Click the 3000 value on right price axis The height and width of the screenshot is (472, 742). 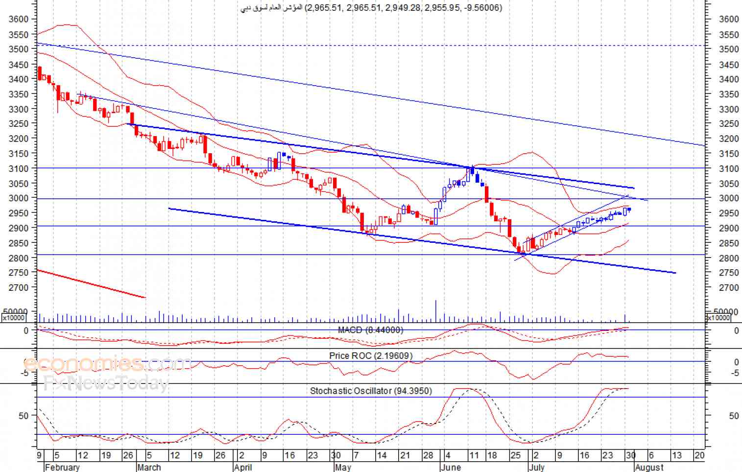[729, 198]
